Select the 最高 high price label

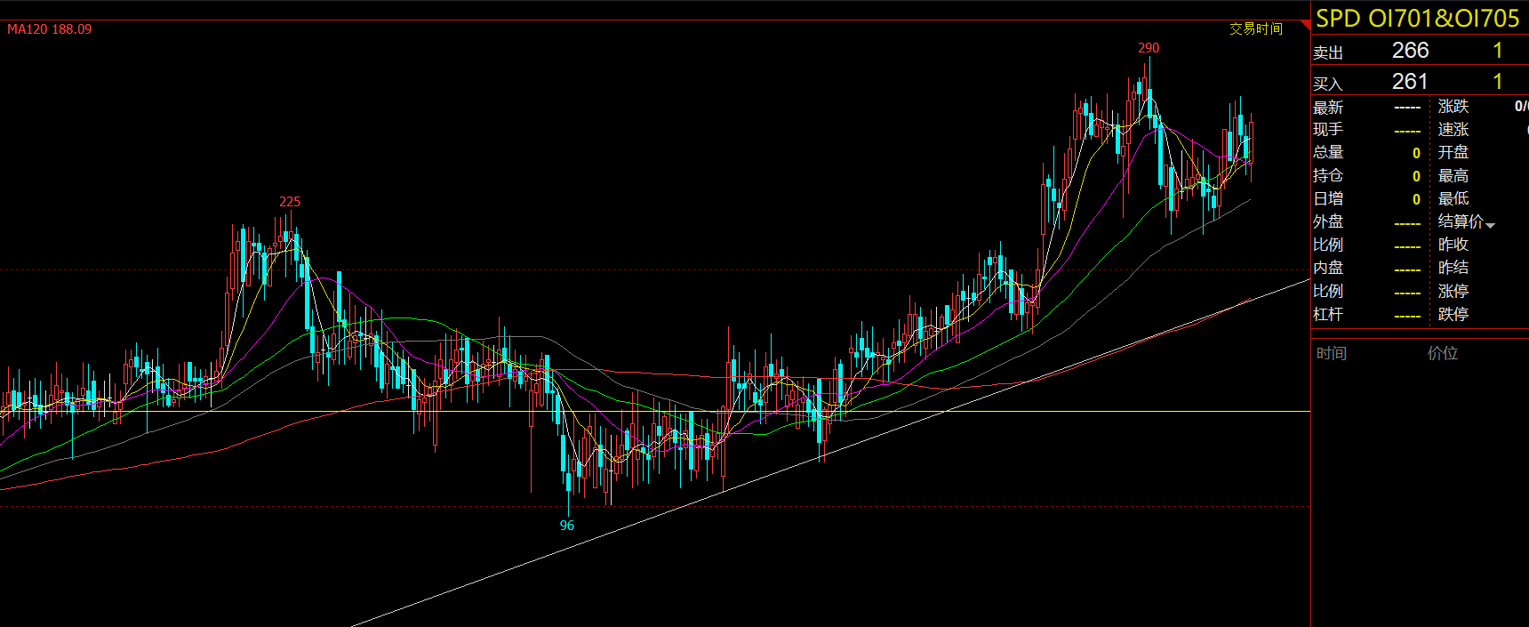[1453, 176]
